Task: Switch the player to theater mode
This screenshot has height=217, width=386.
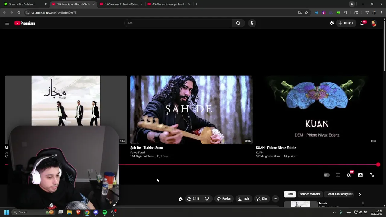Action: click(360, 175)
